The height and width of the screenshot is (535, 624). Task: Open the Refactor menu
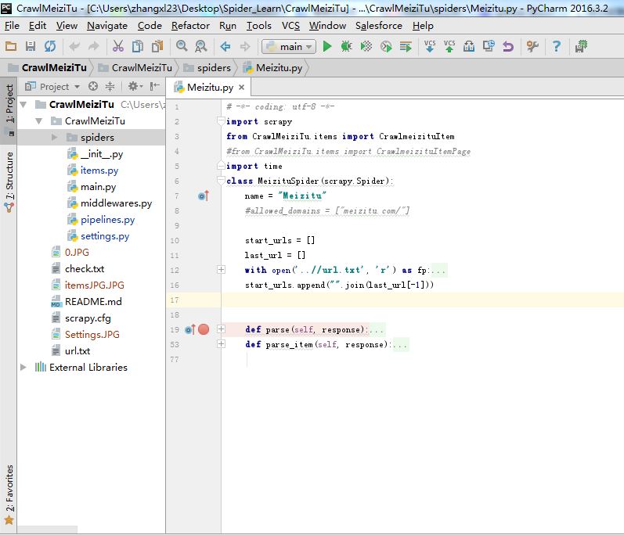coord(190,25)
